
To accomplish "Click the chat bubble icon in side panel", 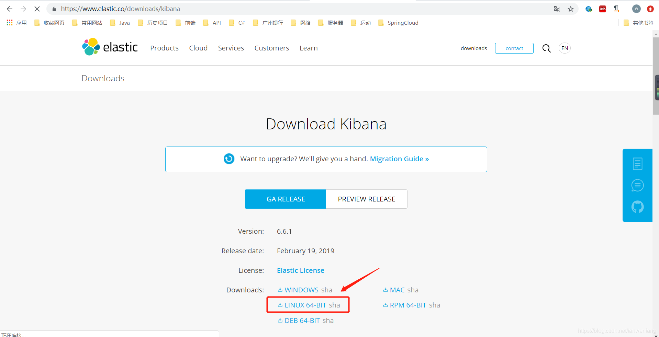I will click(x=637, y=185).
